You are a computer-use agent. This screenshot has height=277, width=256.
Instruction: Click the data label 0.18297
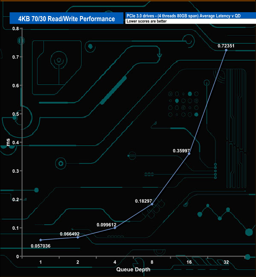click(143, 201)
